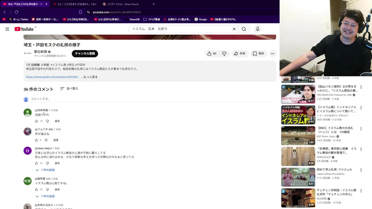Dislike the イスラム教は心配ですね comment
Image resolution: width=372 pixels, height=209 pixels.
click(47, 190)
